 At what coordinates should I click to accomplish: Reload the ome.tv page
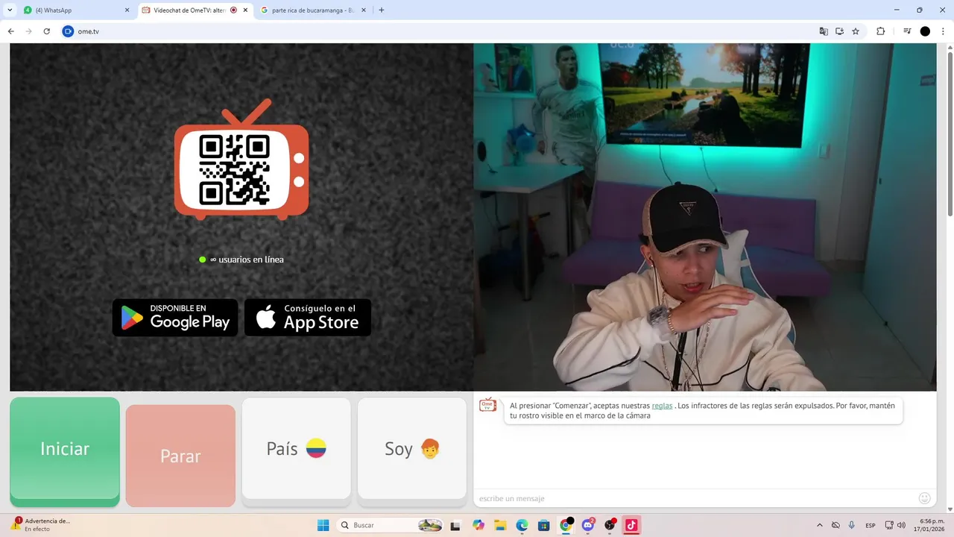click(47, 31)
